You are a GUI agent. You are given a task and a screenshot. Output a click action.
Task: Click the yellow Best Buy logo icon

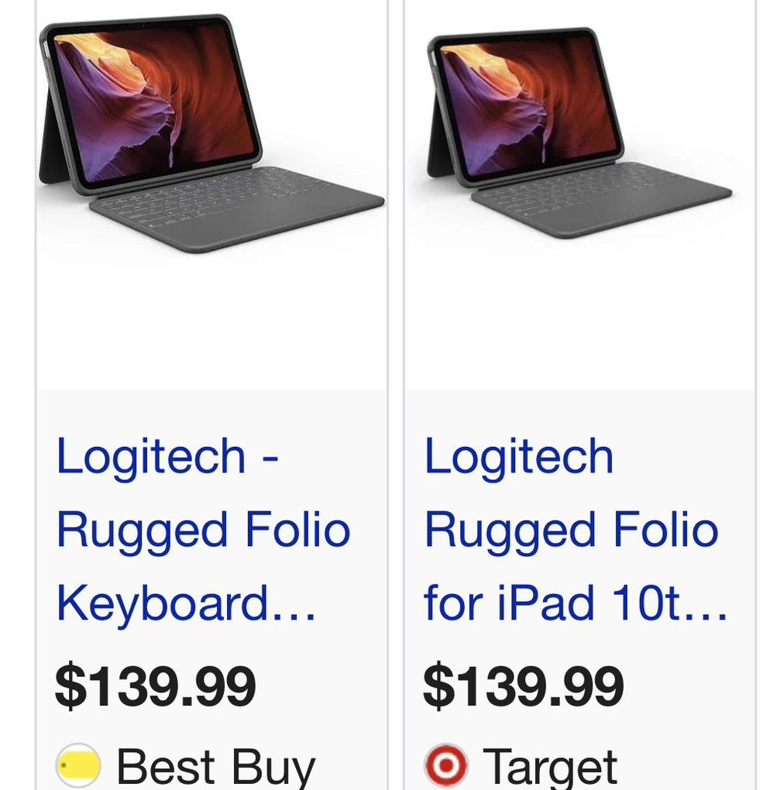78,765
